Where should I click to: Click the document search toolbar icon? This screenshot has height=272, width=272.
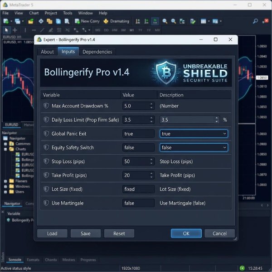(67, 21)
